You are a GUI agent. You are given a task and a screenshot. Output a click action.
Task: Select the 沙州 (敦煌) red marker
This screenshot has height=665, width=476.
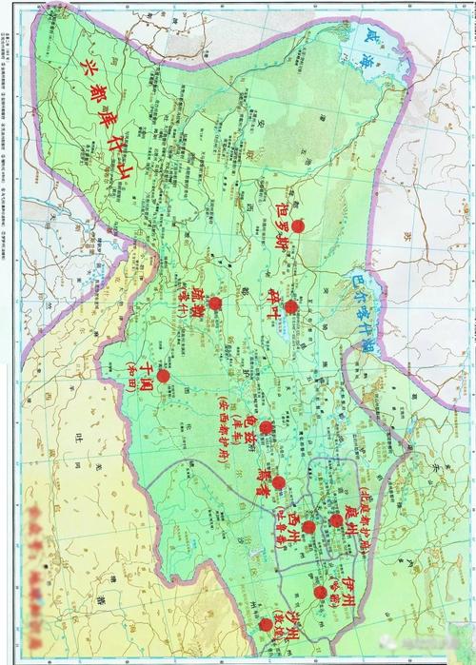(x=266, y=625)
